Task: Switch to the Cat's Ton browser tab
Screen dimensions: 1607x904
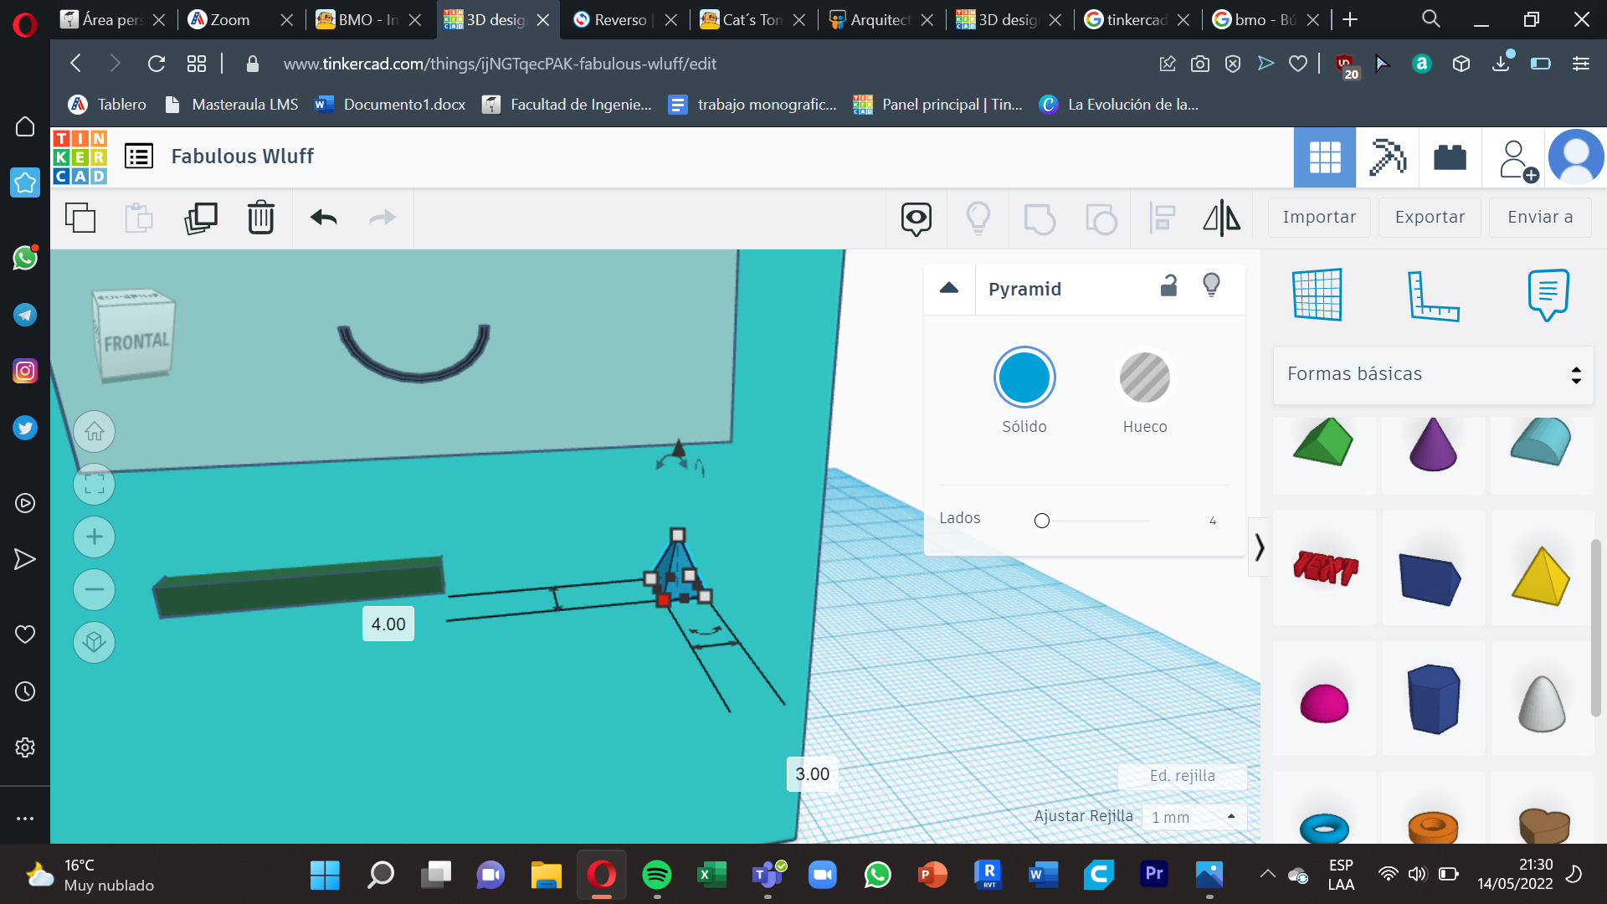Action: 753,19
